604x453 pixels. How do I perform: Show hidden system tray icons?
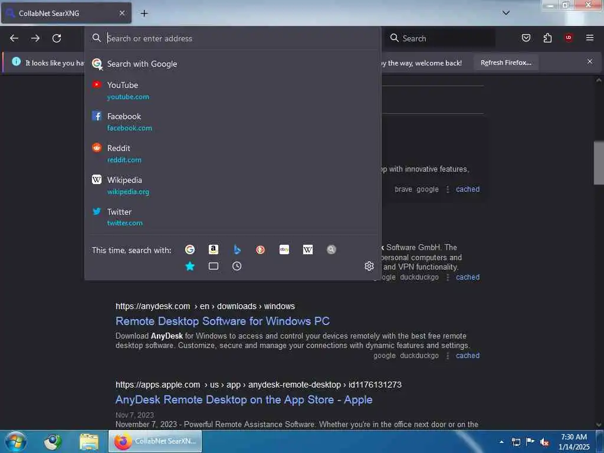501,442
